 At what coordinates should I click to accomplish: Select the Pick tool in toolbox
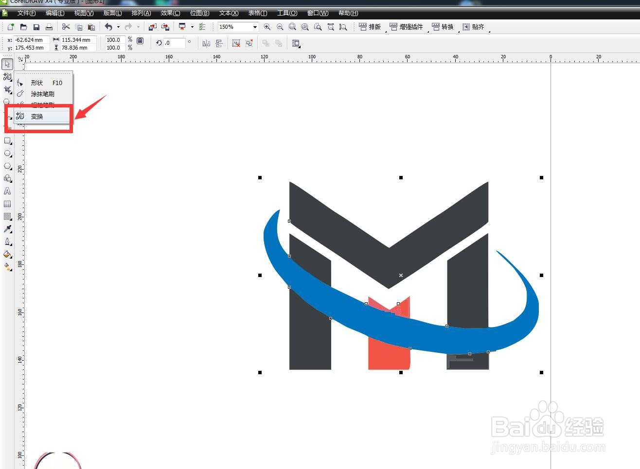(x=7, y=64)
